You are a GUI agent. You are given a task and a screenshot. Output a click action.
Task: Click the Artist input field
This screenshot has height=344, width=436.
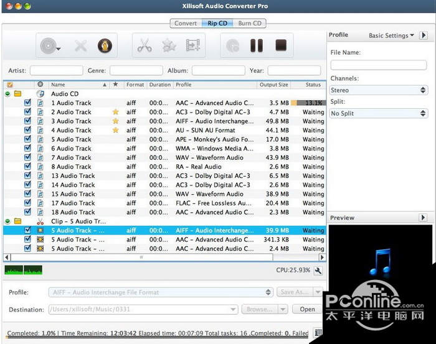(56, 71)
